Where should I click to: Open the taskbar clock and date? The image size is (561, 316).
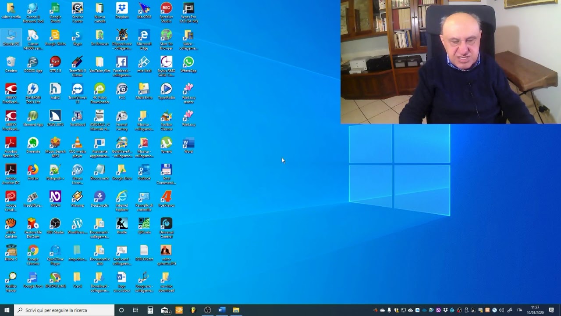point(535,310)
